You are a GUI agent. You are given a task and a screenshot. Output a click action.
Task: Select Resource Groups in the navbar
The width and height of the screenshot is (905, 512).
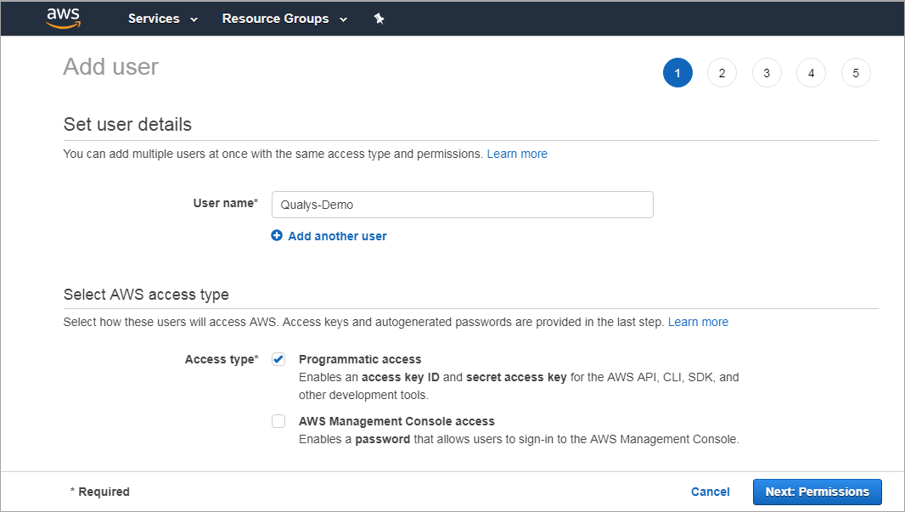click(274, 18)
